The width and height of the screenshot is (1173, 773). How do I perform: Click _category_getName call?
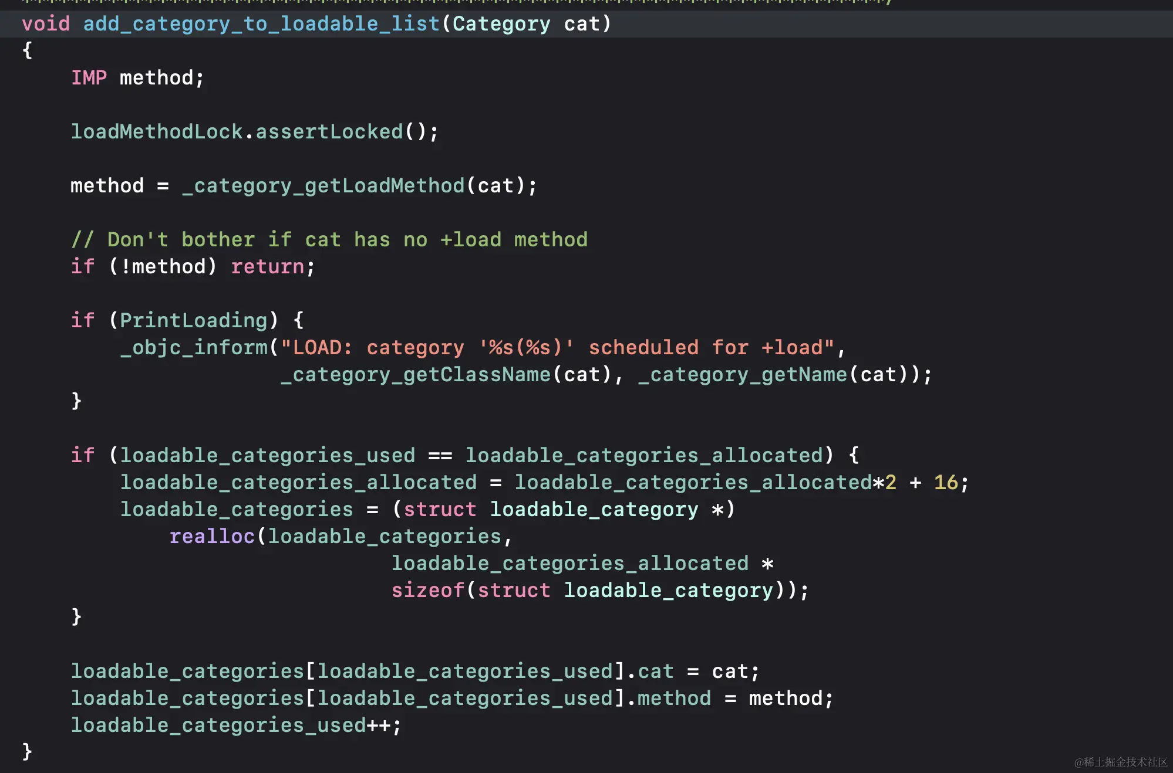[x=742, y=375]
